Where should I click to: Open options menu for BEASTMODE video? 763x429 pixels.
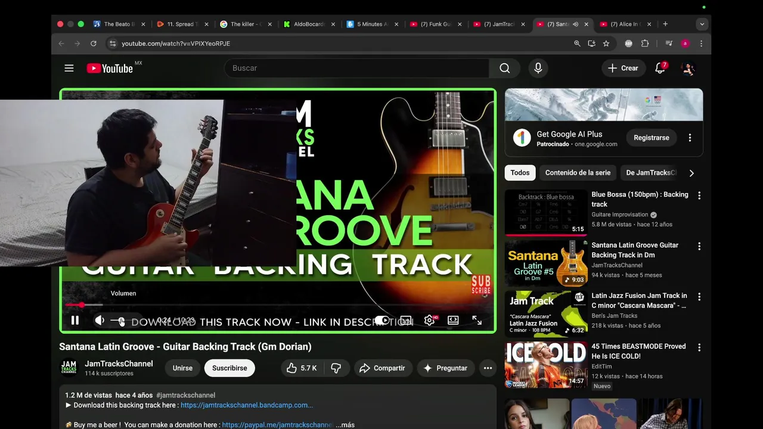click(699, 347)
